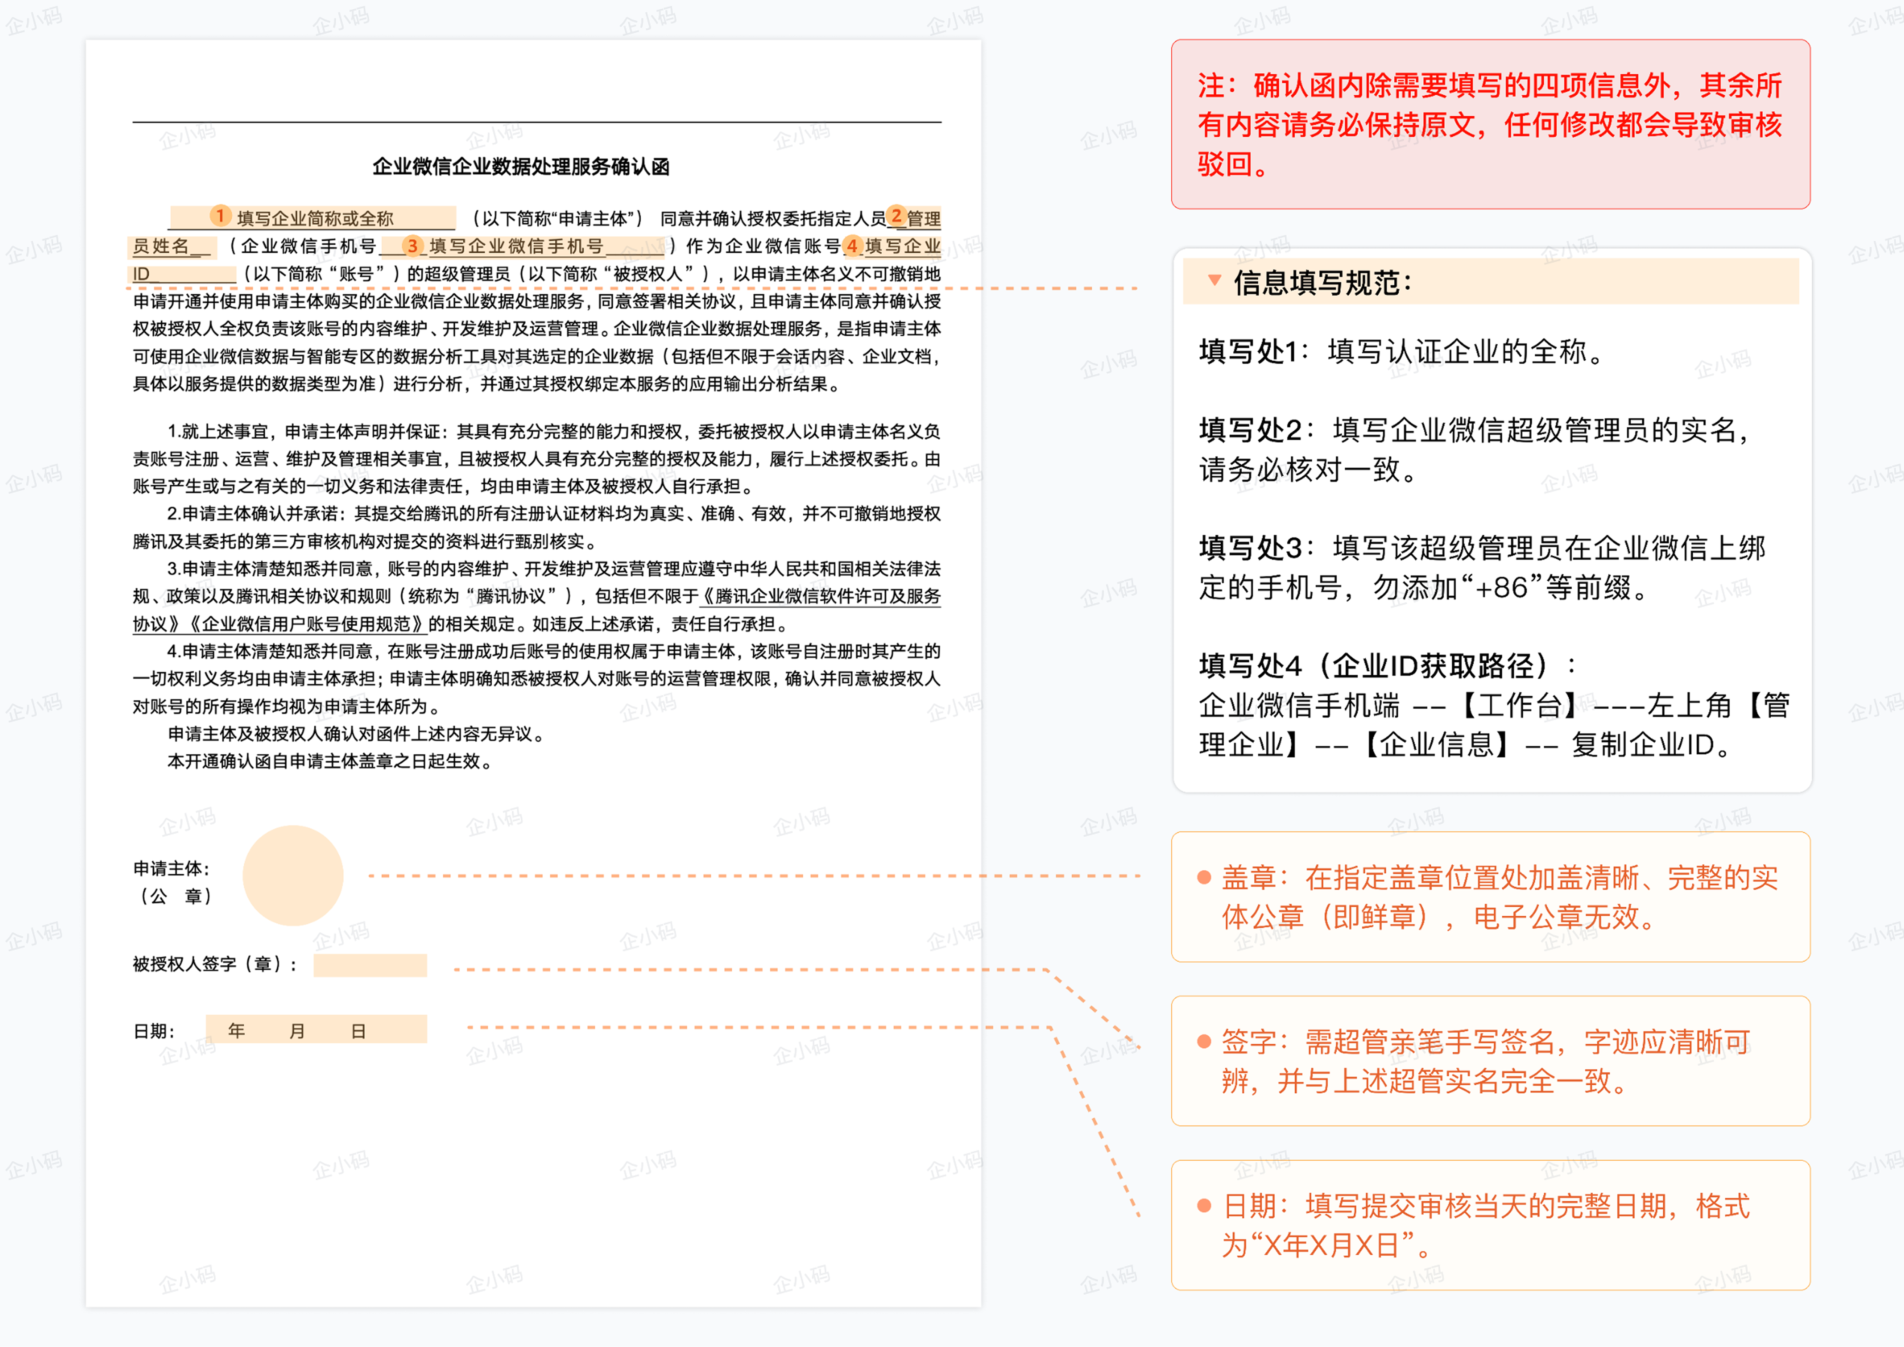Select 填写处3 guideline text
This screenshot has height=1347, width=1904.
tap(1482, 567)
